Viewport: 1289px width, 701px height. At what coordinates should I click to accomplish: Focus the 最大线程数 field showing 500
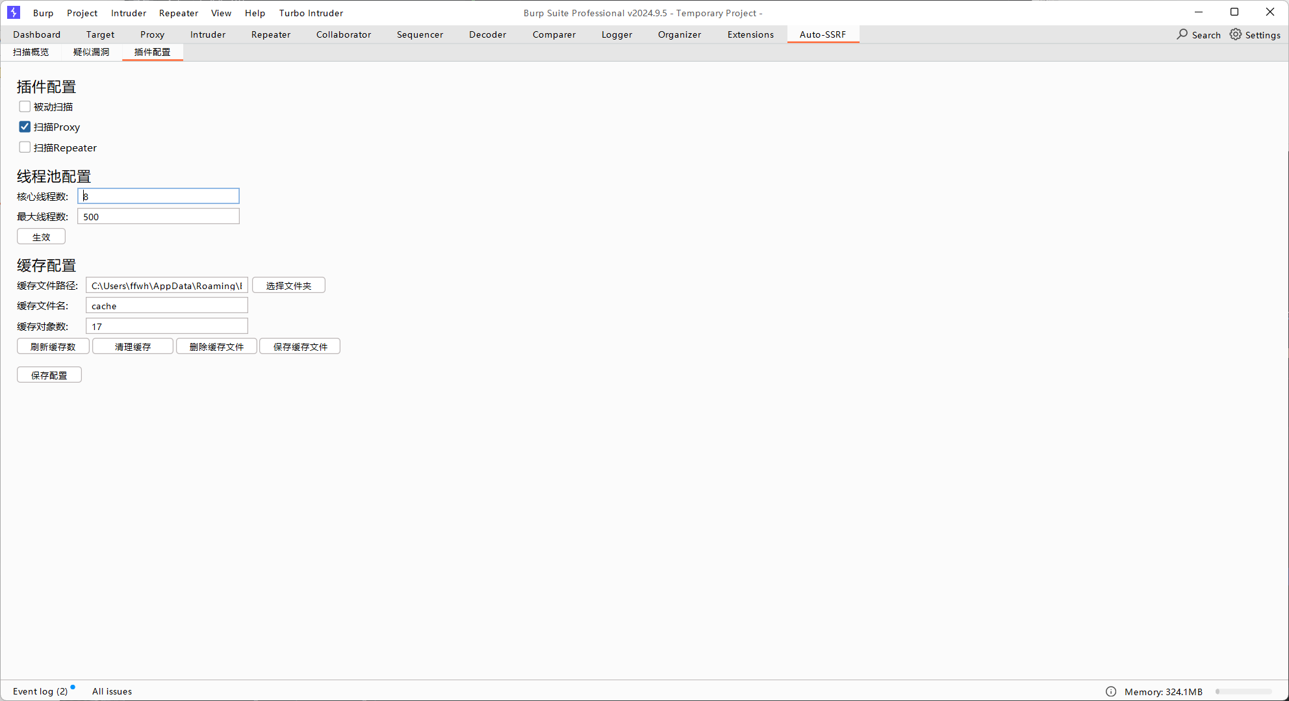pos(159,216)
